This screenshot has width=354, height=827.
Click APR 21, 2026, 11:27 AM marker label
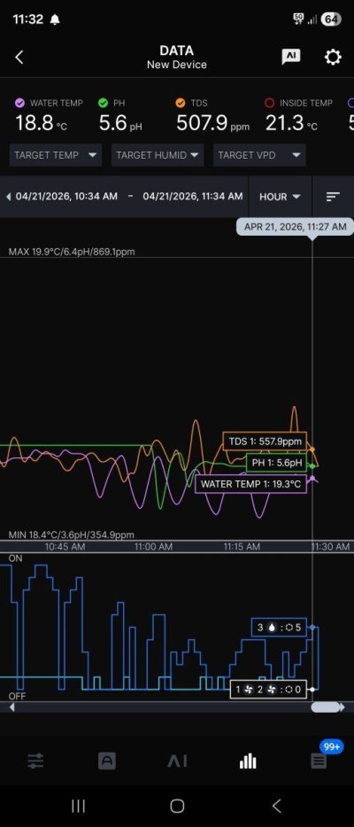pyautogui.click(x=295, y=227)
